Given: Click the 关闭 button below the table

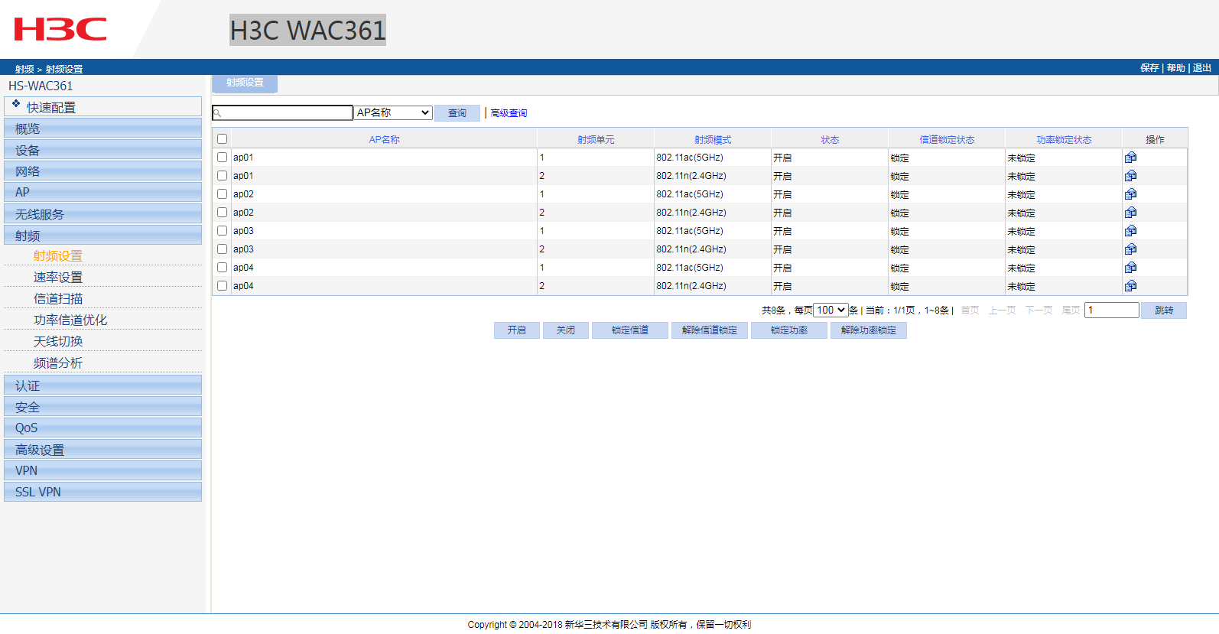Looking at the screenshot, I should (566, 330).
